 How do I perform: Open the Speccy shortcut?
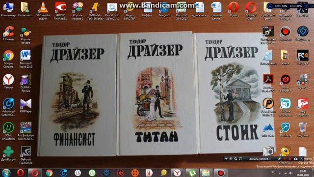pyautogui.click(x=303, y=82)
